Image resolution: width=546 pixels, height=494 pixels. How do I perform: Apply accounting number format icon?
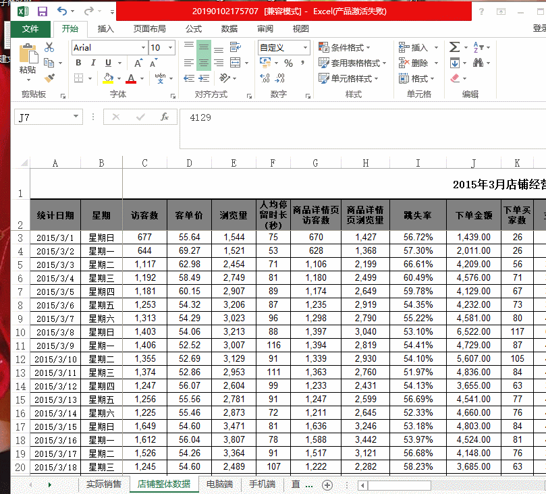[x=265, y=63]
